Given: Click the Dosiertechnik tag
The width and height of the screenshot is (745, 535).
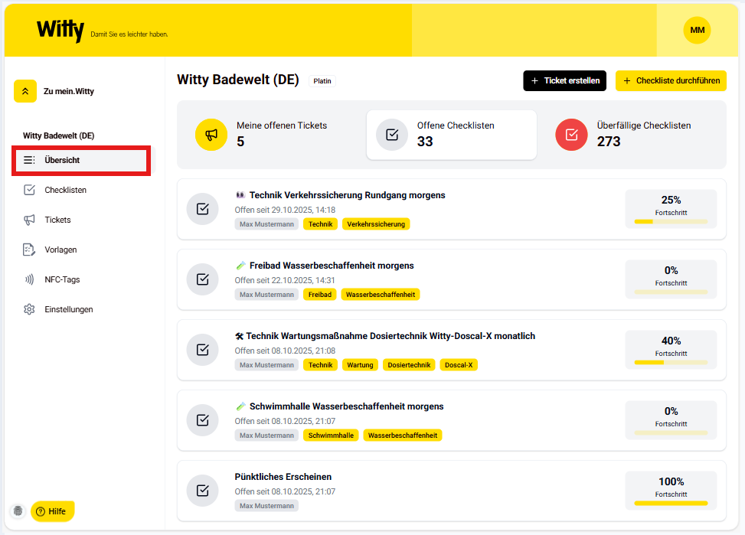Looking at the screenshot, I should tap(409, 365).
